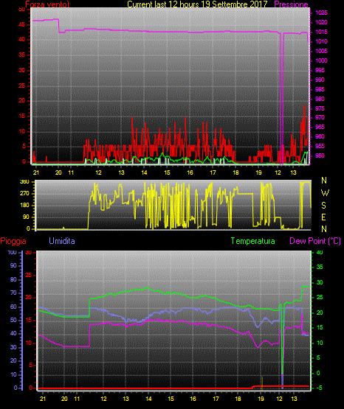344x409 pixels.
Task: Click the 1025 pressure axis value
Action: click(321, 13)
